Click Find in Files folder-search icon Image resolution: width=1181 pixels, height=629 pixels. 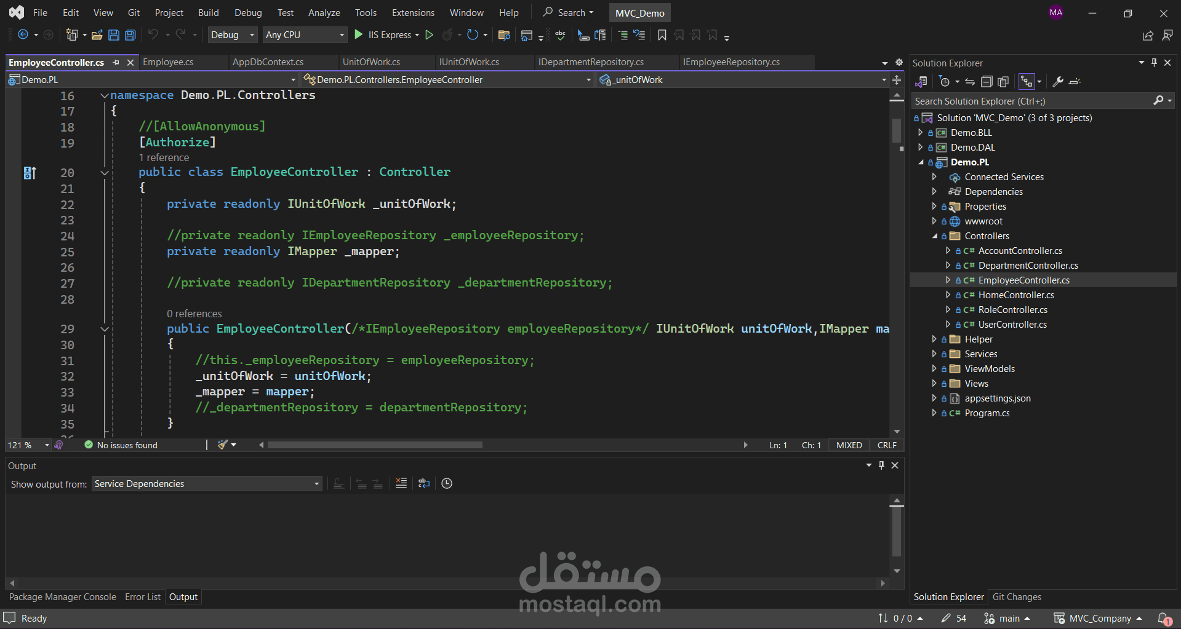pos(504,35)
